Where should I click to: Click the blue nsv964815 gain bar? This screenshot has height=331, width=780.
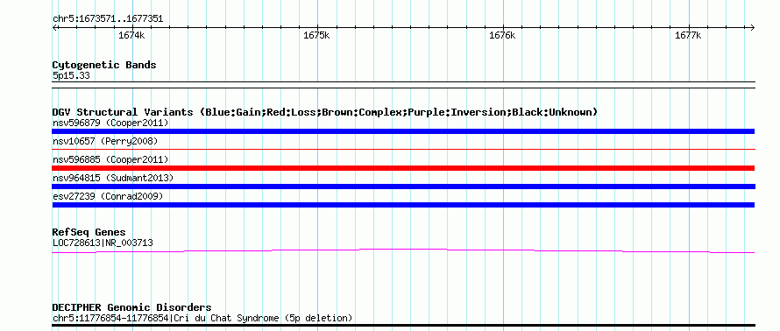click(403, 187)
